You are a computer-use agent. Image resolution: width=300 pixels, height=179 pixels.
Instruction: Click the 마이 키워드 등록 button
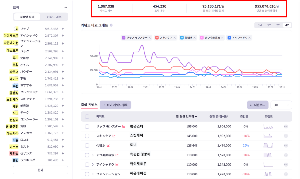[x=116, y=105]
